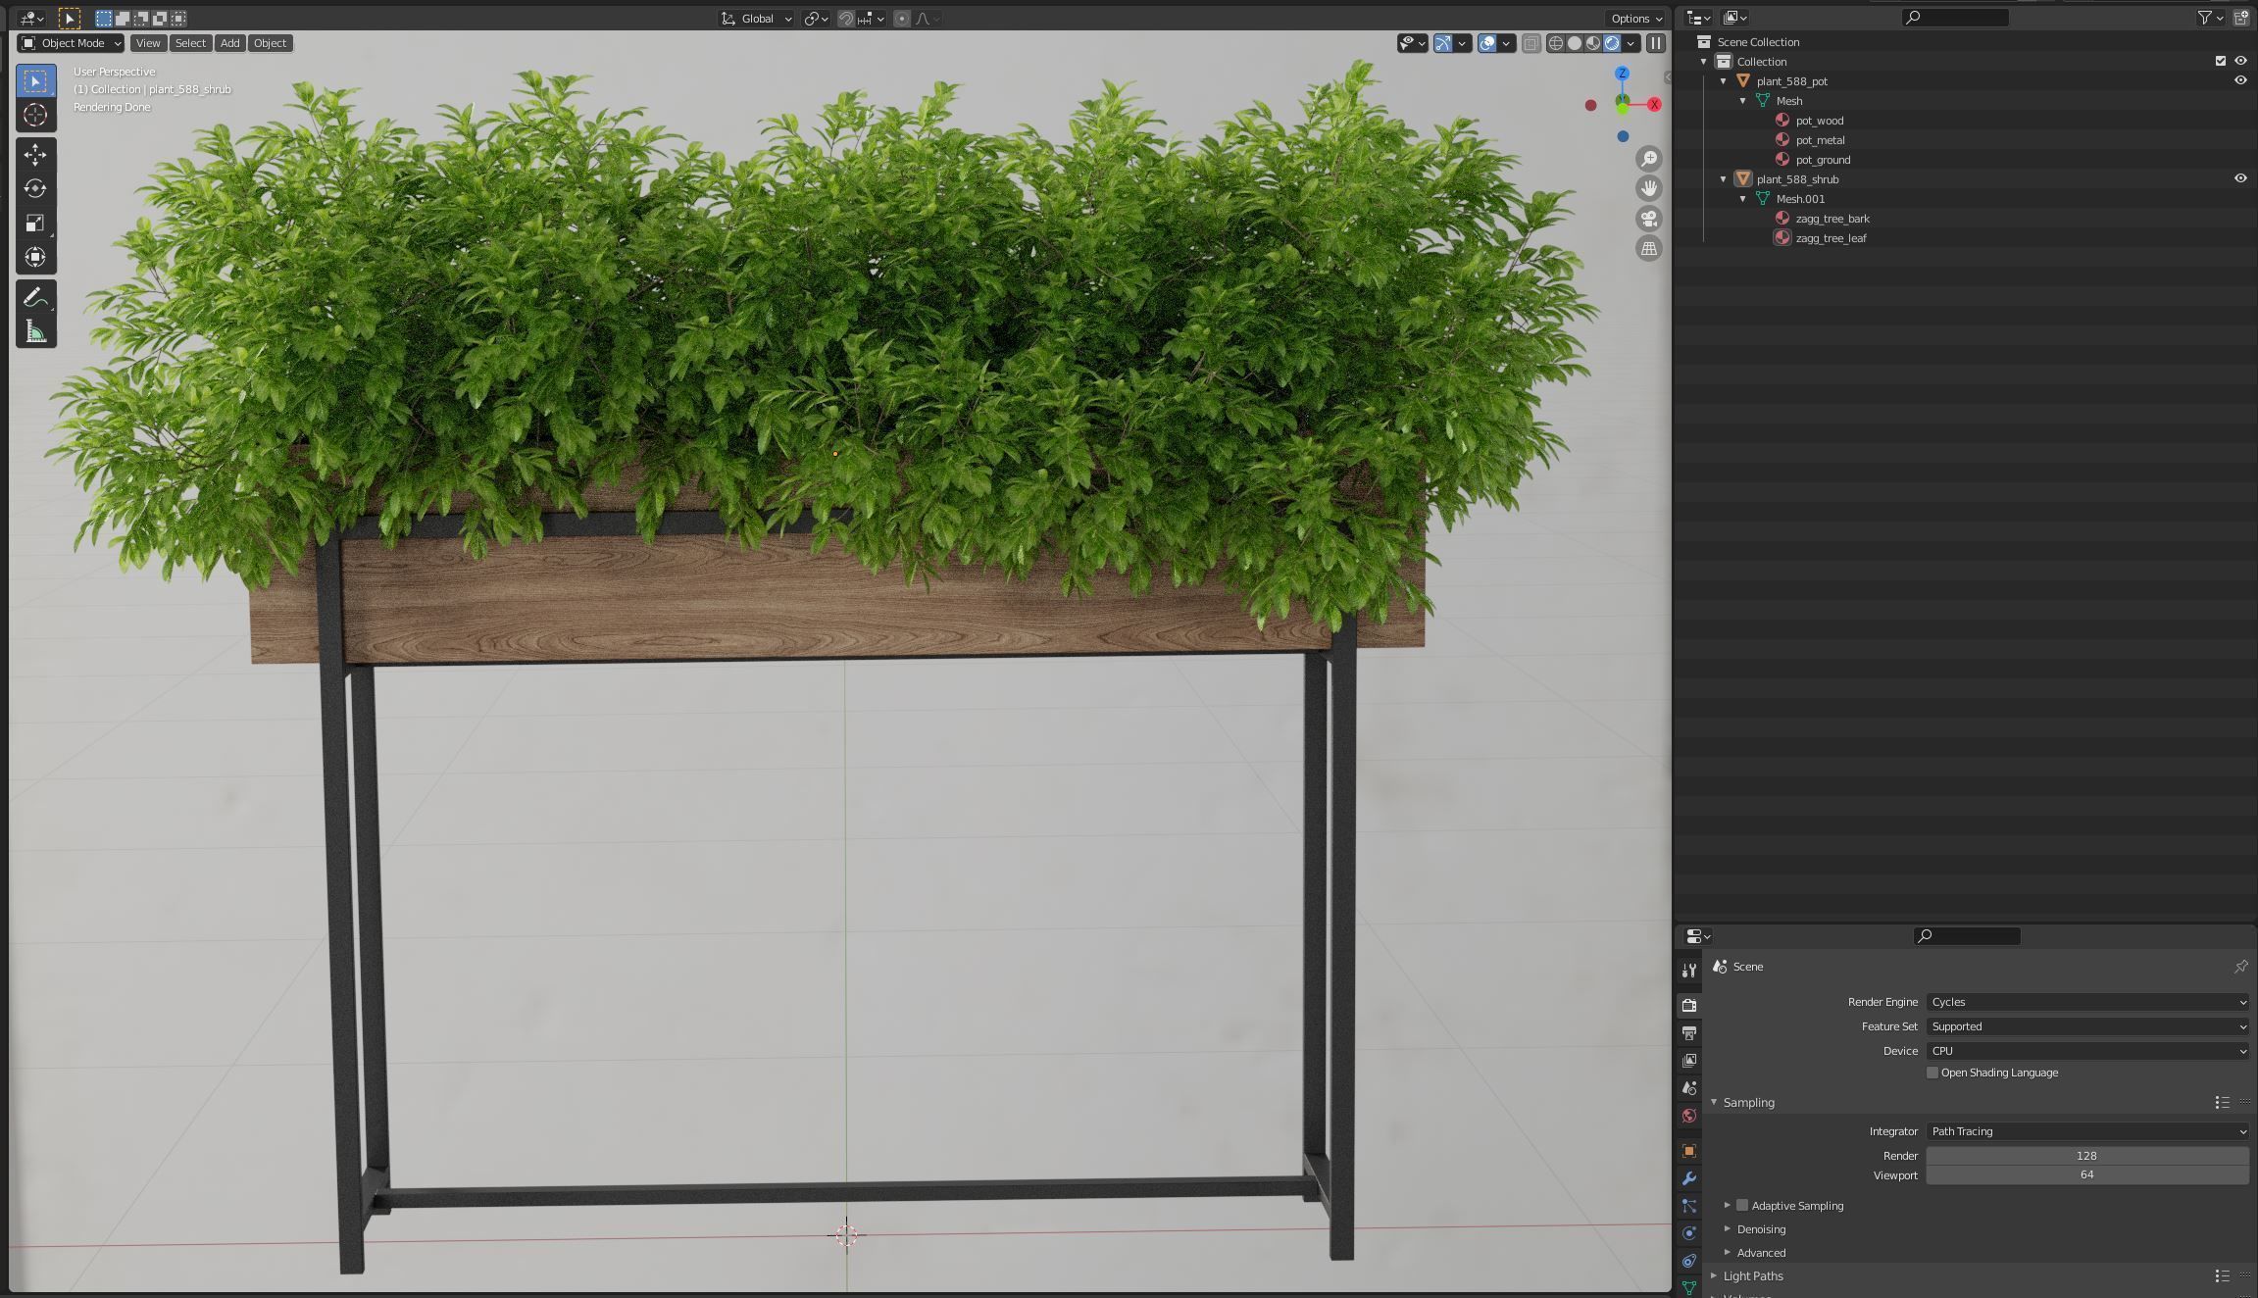2258x1298 pixels.
Task: Hide plant_588_shrub with eye icon
Action: 2240,178
